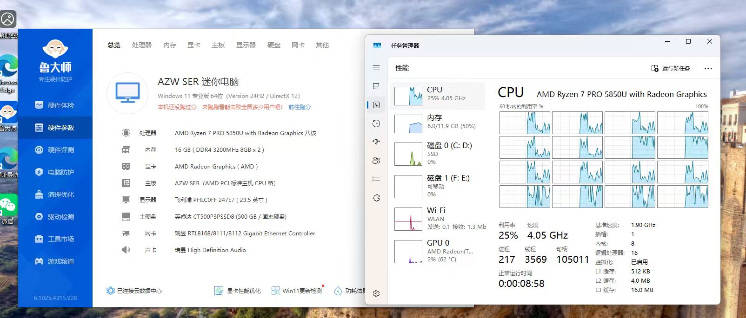Open 微信 desktop shortcut
746x318 pixels.
[8, 209]
